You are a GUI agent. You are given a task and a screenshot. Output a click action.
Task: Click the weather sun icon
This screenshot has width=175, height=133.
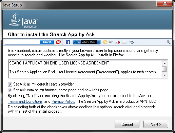[105, 42]
